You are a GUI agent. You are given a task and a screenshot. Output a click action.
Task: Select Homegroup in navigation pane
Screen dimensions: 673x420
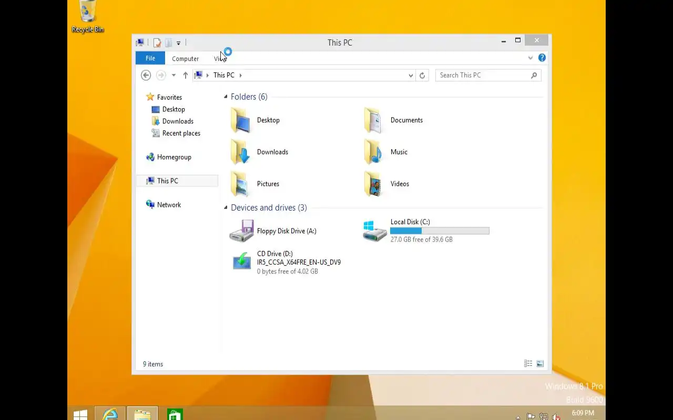tap(174, 157)
